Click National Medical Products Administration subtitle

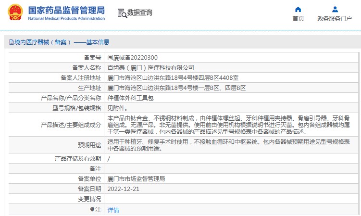(66, 18)
